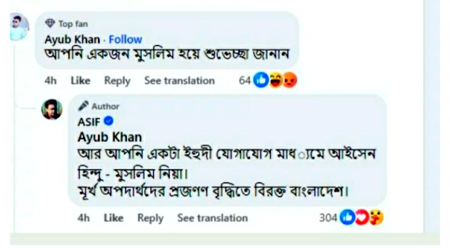Like ASIF's reply
The image size is (450, 248).
pos(113,218)
